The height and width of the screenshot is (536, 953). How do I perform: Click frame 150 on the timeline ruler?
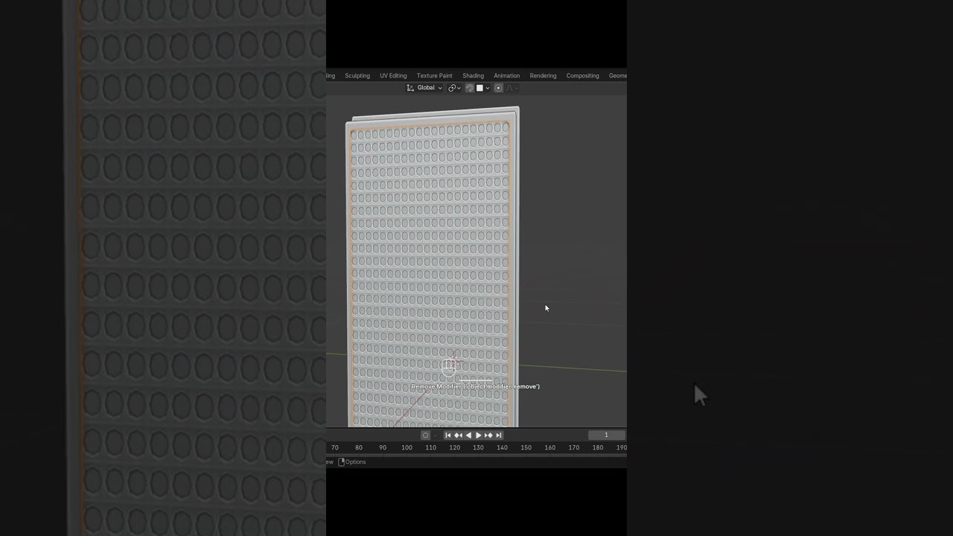tap(526, 447)
